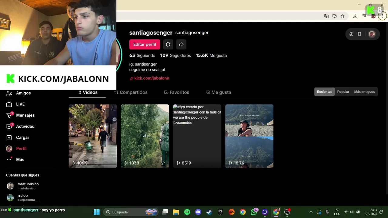The width and height of the screenshot is (388, 218).
Task: Click the Windows Start button
Action: tap(97, 212)
